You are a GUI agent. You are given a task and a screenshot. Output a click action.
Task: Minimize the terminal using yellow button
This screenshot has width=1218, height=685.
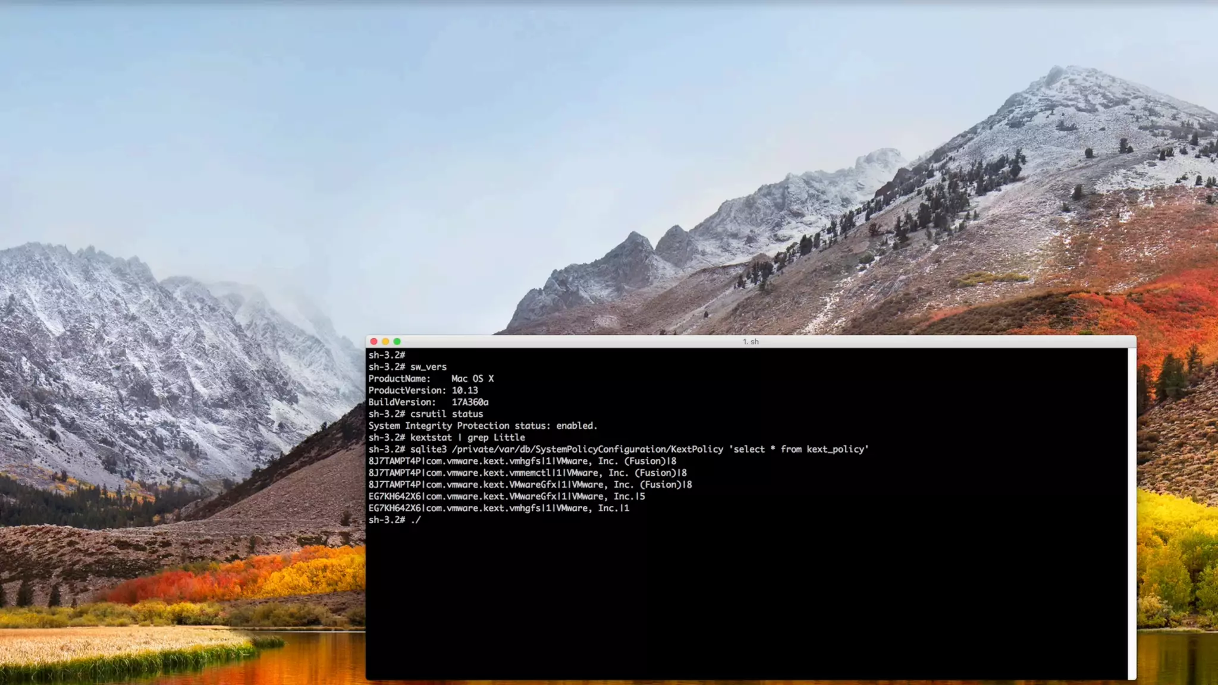pos(385,341)
